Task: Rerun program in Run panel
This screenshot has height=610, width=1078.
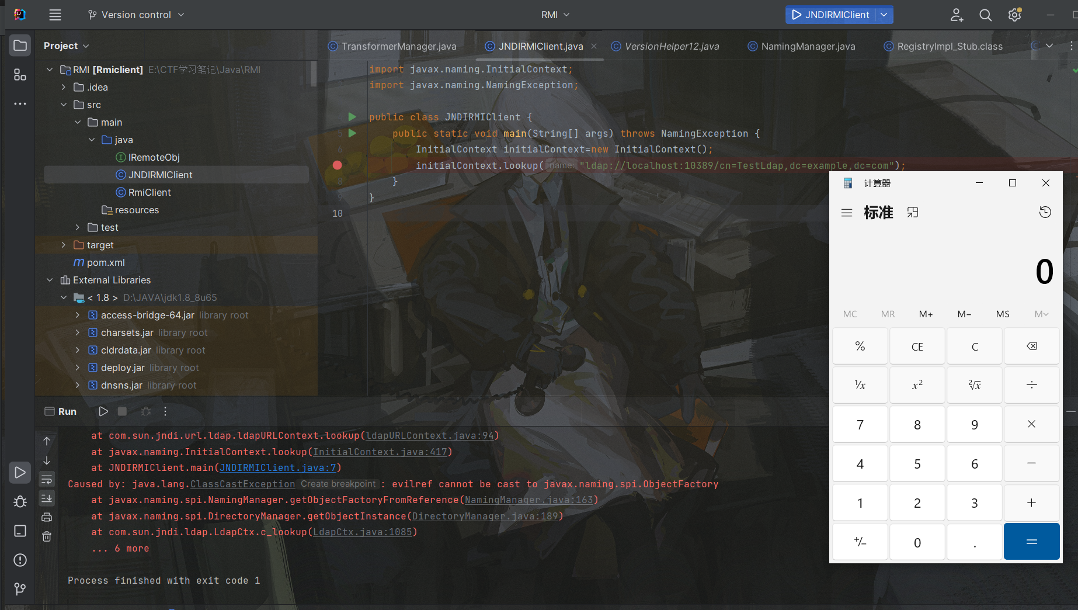Action: pyautogui.click(x=103, y=411)
